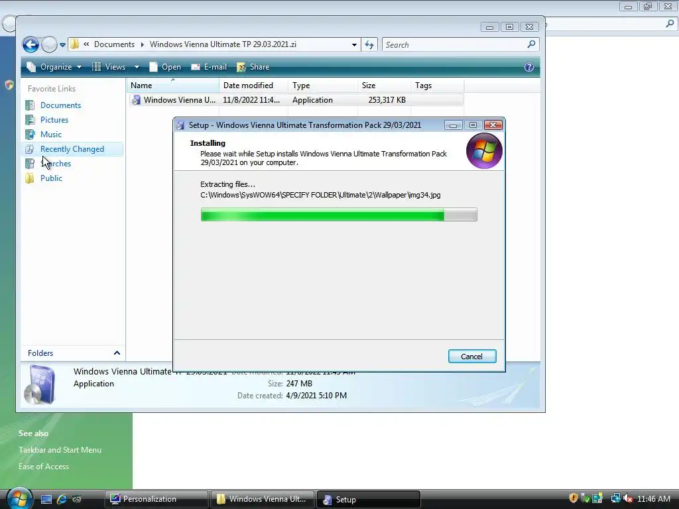The width and height of the screenshot is (679, 509).
Task: Open Searches in Favorite Links
Action: point(56,164)
